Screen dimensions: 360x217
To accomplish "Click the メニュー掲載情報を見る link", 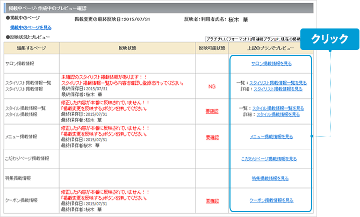I will coord(271,136).
